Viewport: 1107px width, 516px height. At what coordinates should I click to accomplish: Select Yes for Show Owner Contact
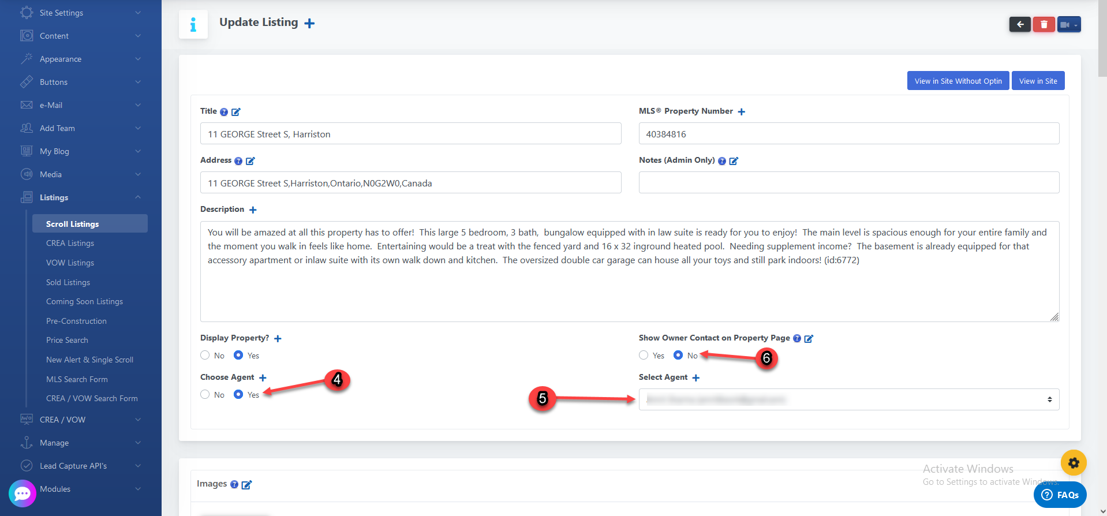pos(644,355)
